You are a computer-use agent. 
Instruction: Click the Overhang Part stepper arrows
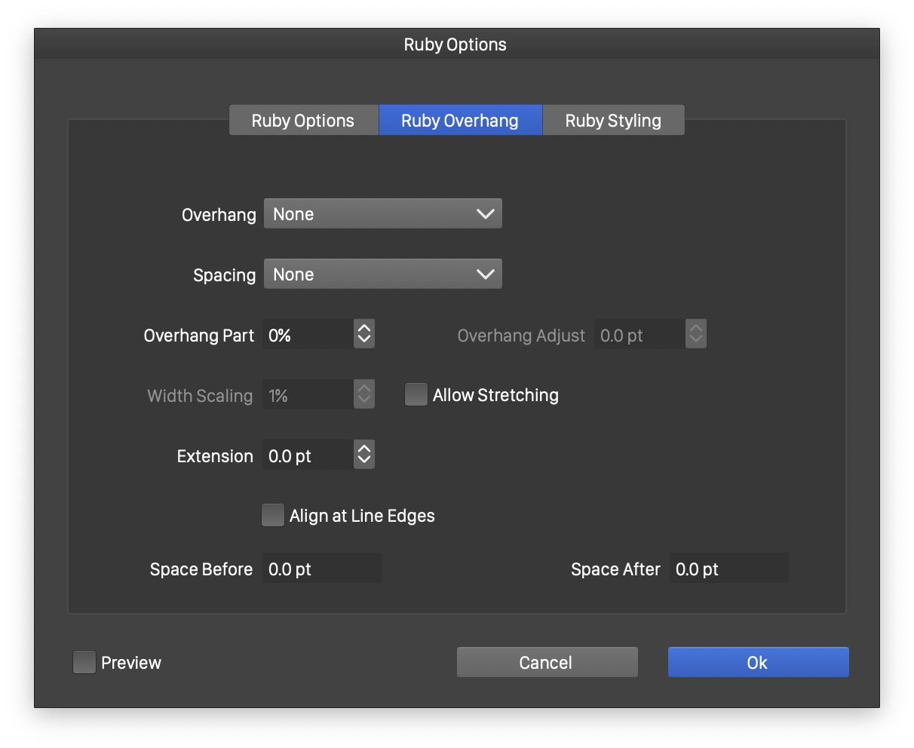[x=364, y=334]
